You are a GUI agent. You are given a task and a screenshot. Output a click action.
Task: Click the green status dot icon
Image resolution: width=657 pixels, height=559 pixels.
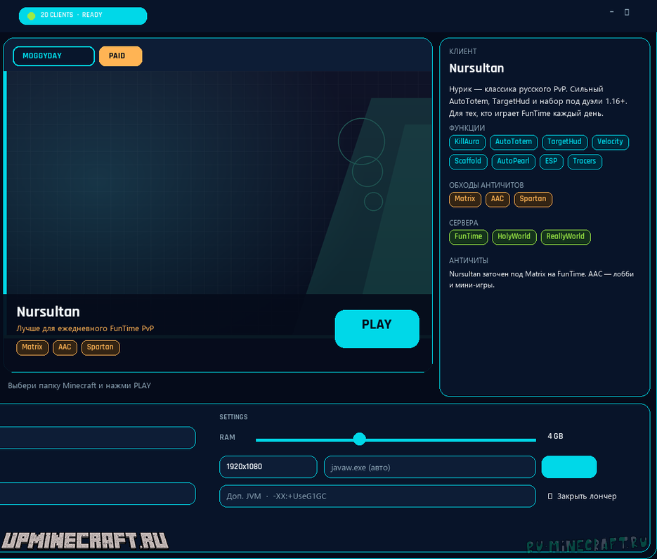pyautogui.click(x=31, y=16)
